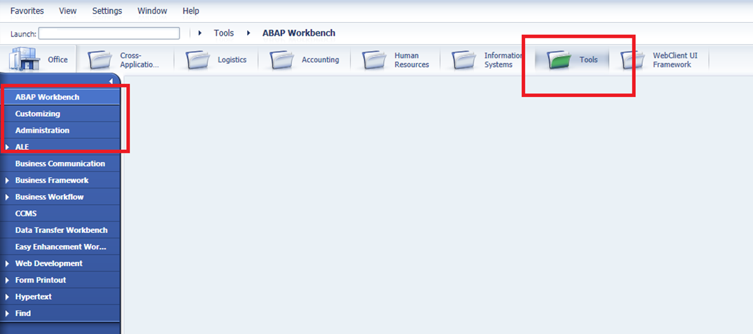
Task: Switch to Cross-Application tab label
Action: [x=139, y=60]
